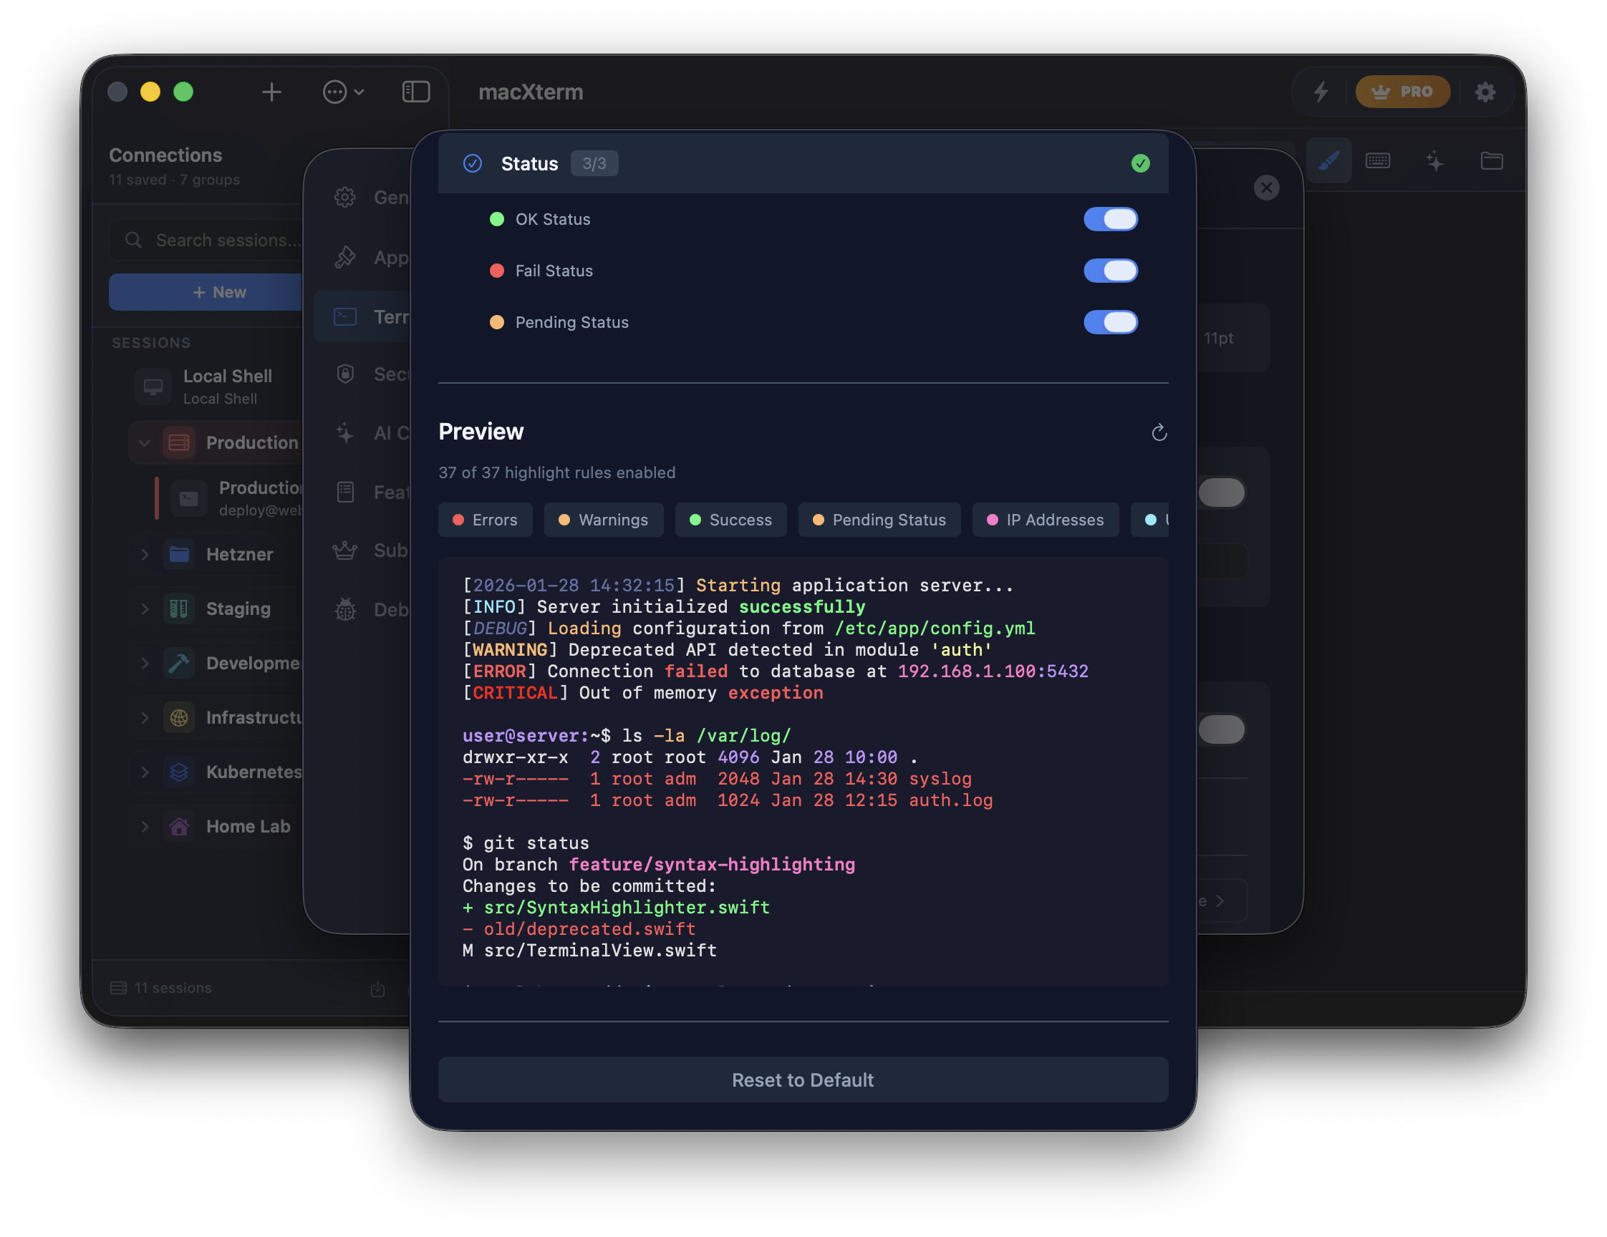Click the red Fail Status color dot
Screen dimensions: 1607x1237
click(x=497, y=271)
